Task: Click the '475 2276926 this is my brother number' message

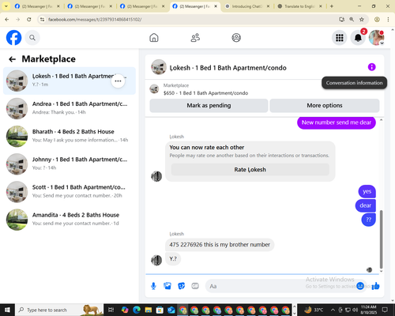Action: pyautogui.click(x=220, y=245)
